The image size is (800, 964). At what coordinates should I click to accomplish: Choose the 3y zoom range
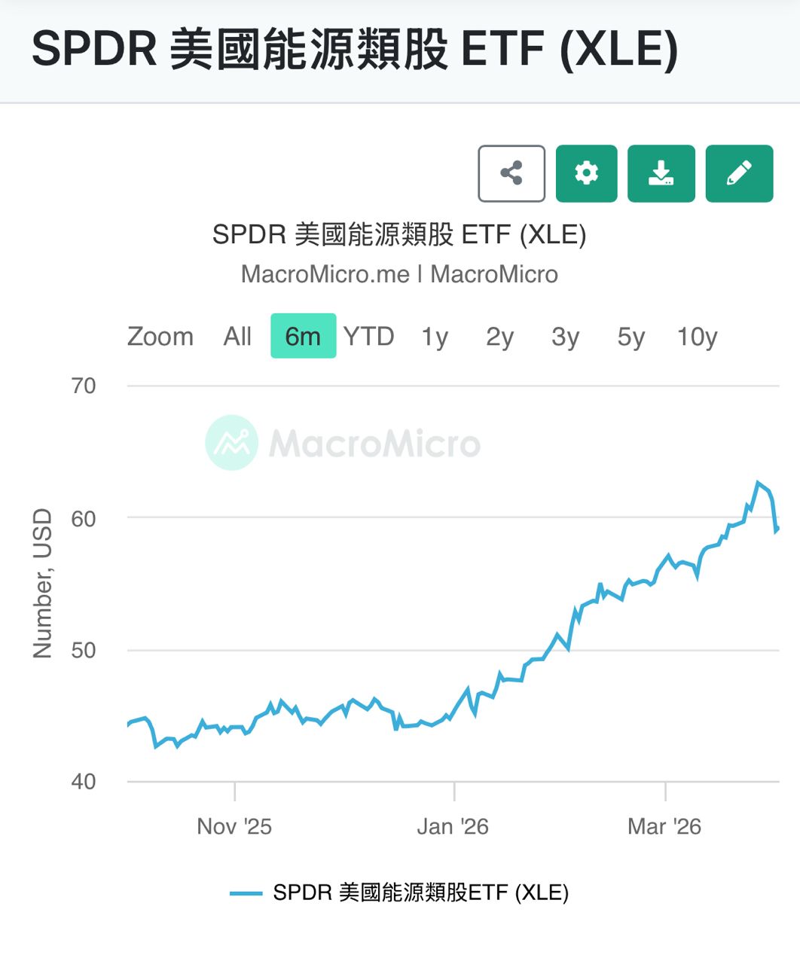click(565, 336)
